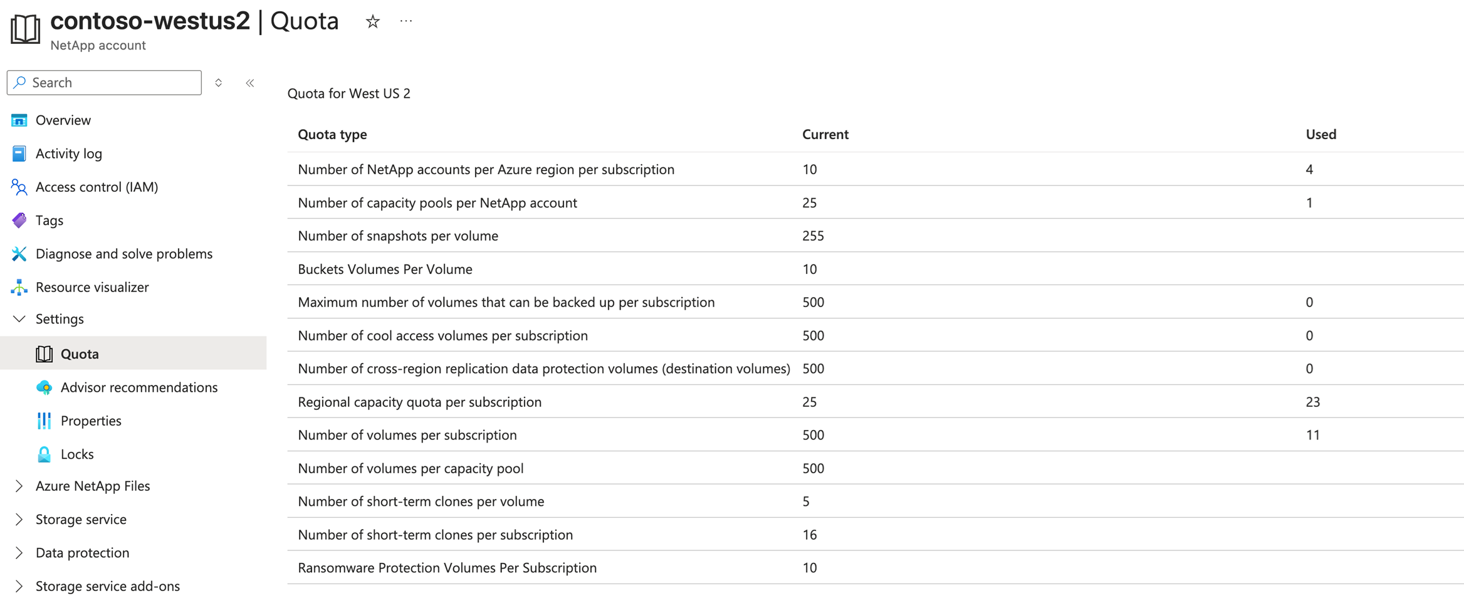Viewport: 1464px width, 608px height.
Task: Select the Quota menu item
Action: point(80,354)
